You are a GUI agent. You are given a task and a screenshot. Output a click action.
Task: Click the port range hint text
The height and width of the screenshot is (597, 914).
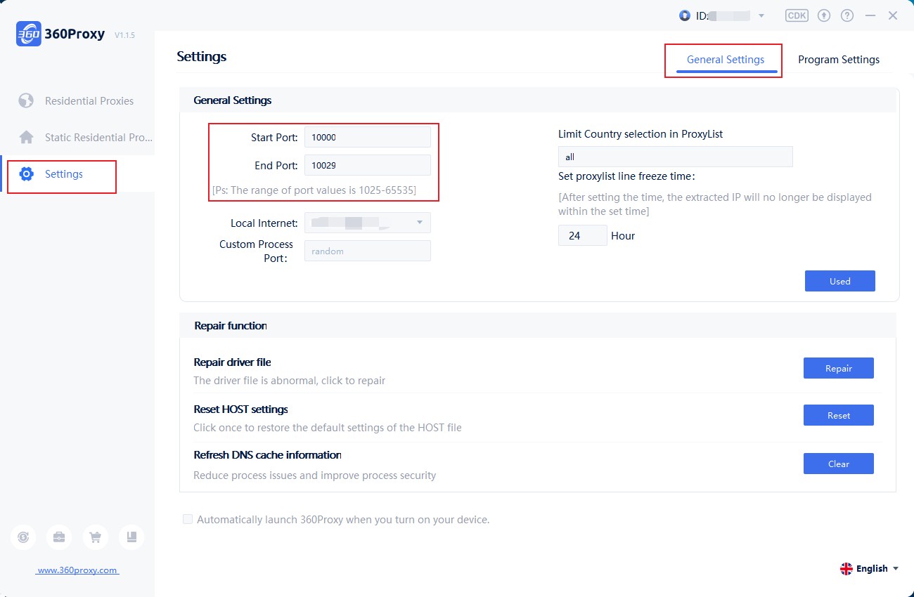pos(314,190)
